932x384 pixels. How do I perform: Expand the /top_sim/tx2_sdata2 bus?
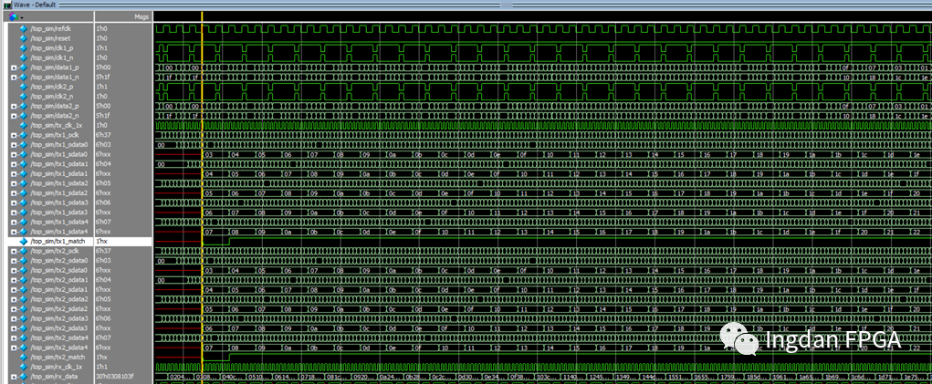tap(14, 309)
